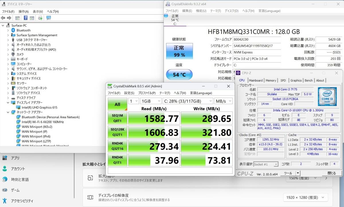Expand the Bluetooth device category

click(8, 30)
